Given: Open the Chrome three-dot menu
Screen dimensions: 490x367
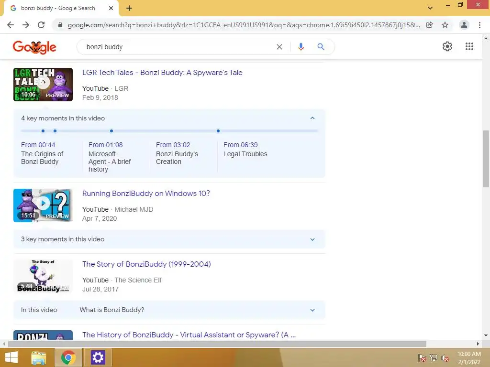Looking at the screenshot, I should click(479, 25).
